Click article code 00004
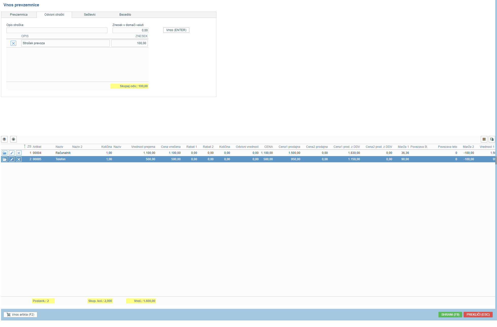 pyautogui.click(x=37, y=153)
